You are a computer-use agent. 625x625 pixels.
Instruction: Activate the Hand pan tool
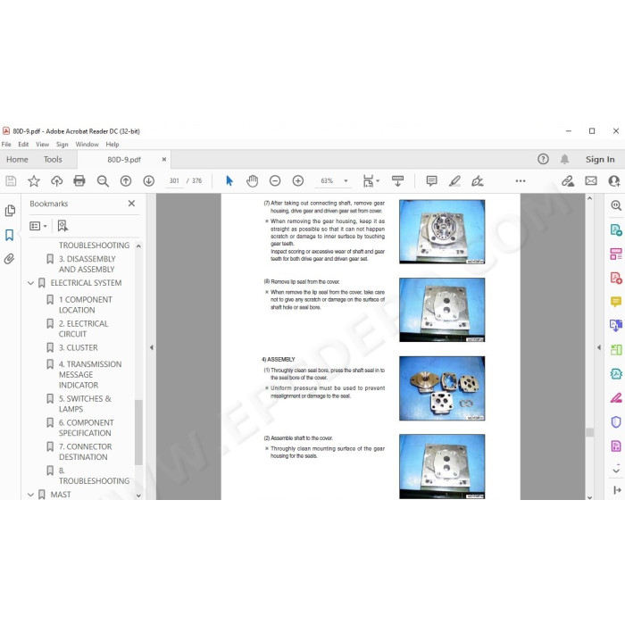(x=252, y=181)
